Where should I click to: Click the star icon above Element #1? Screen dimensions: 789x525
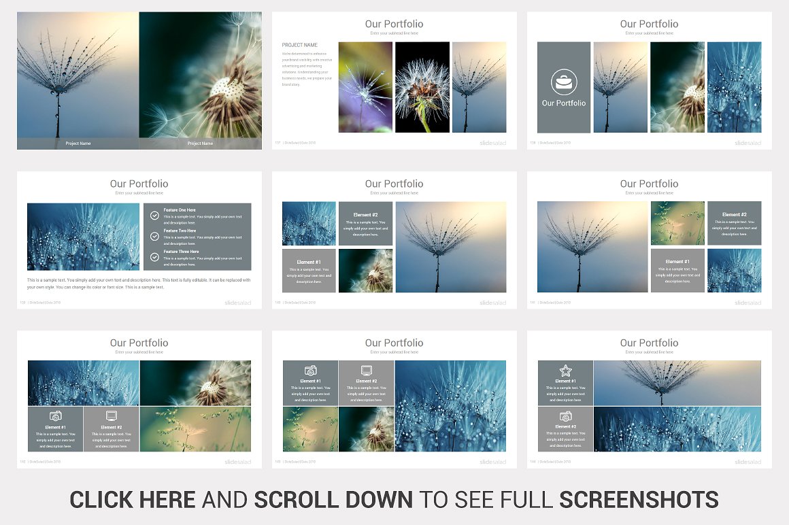(565, 371)
